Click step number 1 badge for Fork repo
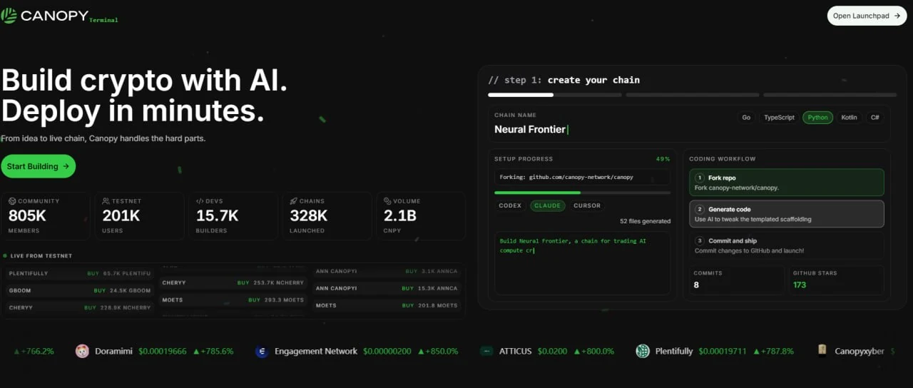Screen dimensions: 913x388 click(700, 178)
